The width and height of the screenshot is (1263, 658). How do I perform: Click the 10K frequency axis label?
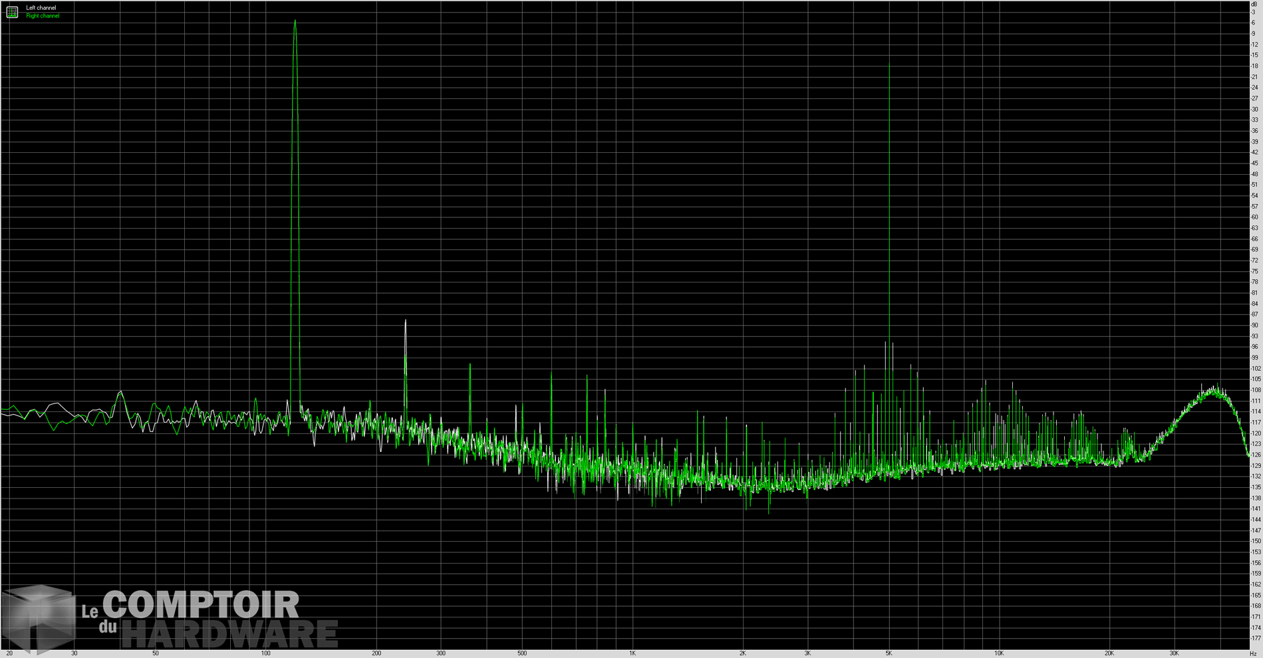(999, 653)
